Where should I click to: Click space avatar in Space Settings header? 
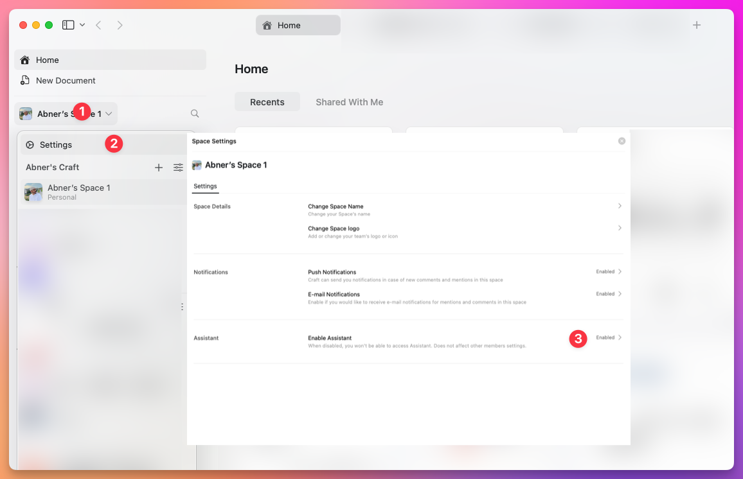tap(197, 165)
